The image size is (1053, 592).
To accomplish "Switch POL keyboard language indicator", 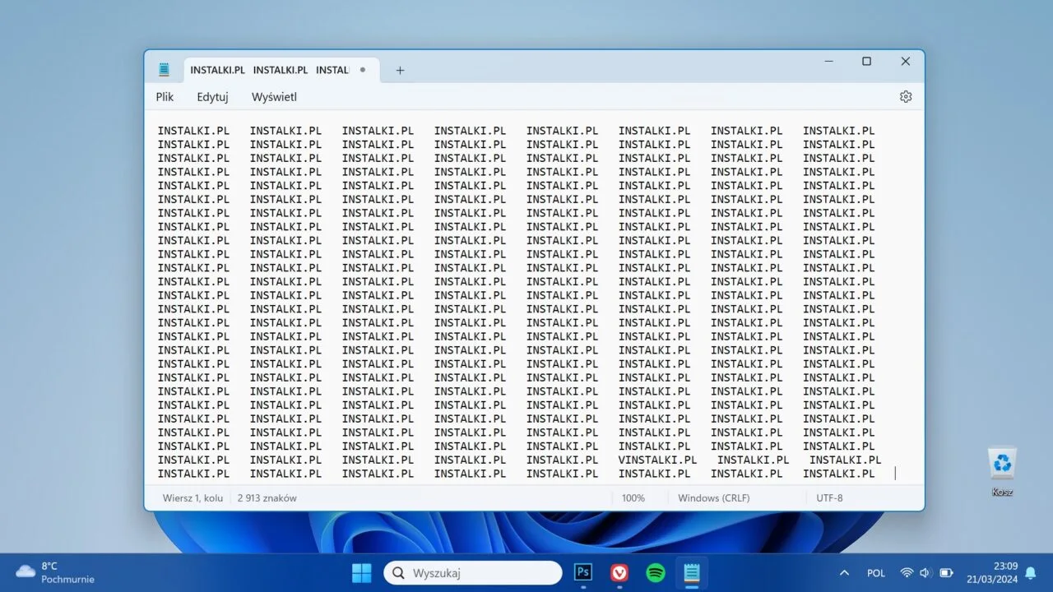I will point(876,573).
